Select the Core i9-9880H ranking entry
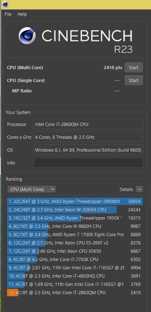151x312 pixels. 75,226
